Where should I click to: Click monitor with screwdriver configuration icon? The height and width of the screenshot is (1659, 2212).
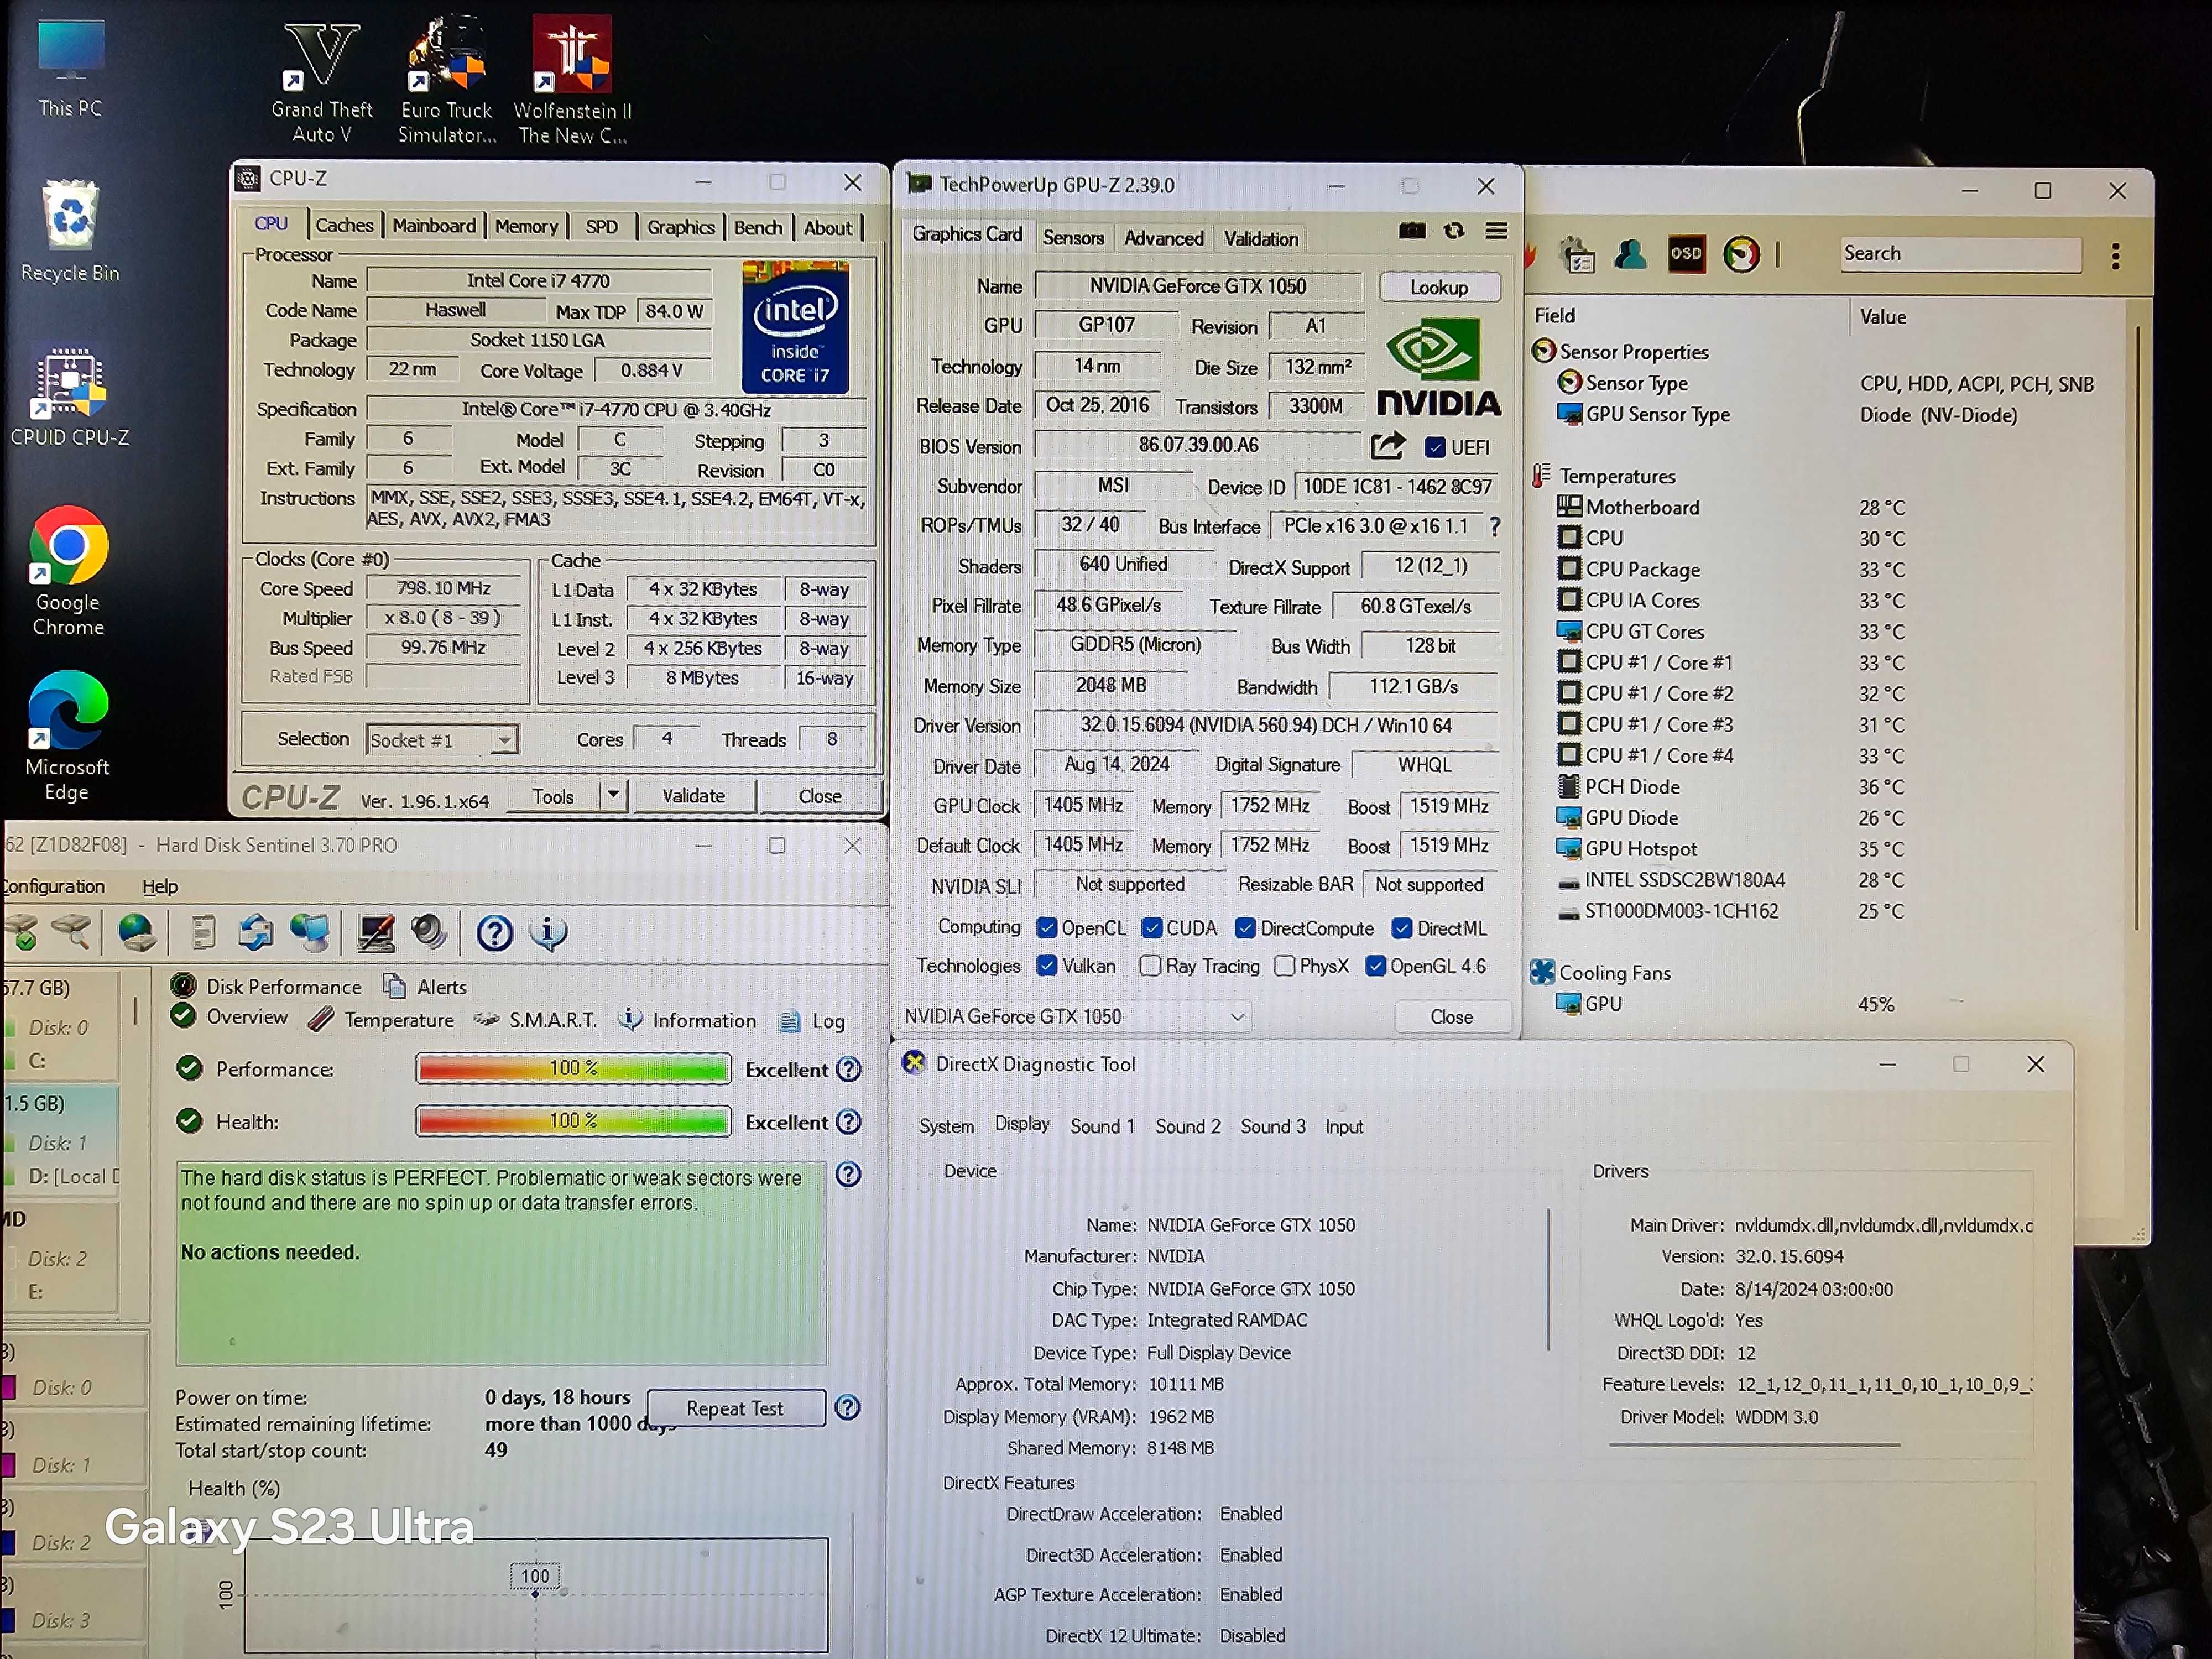click(376, 932)
